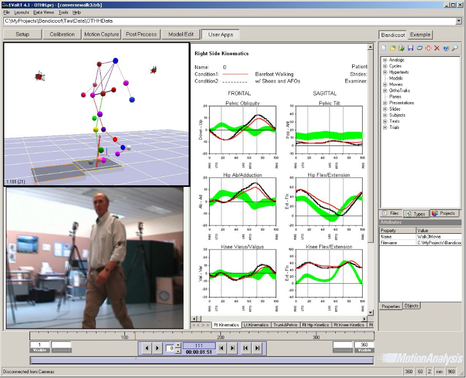Click the blue floppy disk Save icon
The width and height of the screenshot is (466, 378).
(410, 48)
